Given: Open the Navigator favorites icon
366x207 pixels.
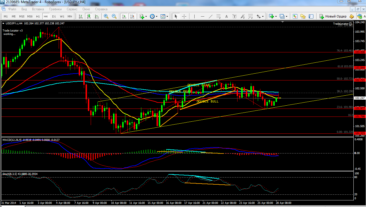Looking at the screenshot, I should (x=303, y=16).
